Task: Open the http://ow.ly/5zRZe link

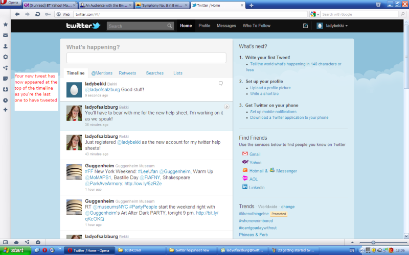Action: coord(143,184)
